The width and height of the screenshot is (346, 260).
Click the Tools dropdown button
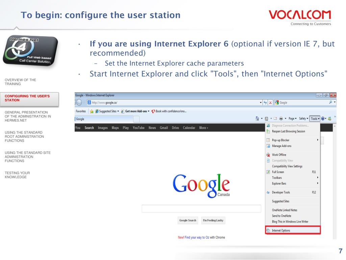point(315,119)
